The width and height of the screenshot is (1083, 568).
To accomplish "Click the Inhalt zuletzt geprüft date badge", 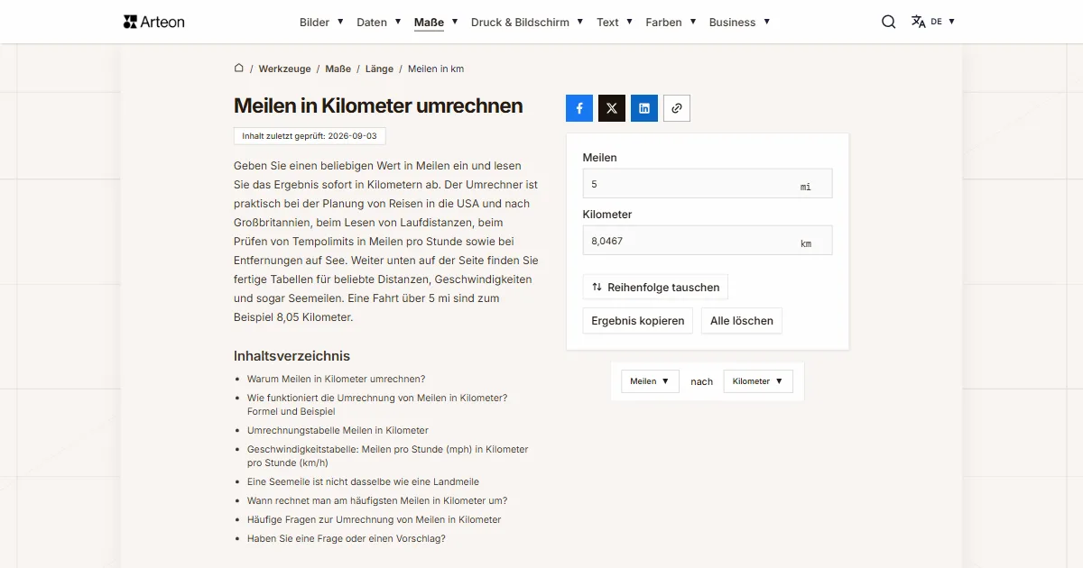I will point(310,136).
